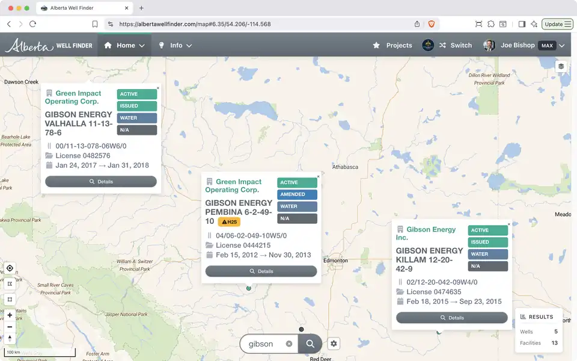Click the Alberta Well Finder logo
The image size is (577, 361).
coord(49,45)
